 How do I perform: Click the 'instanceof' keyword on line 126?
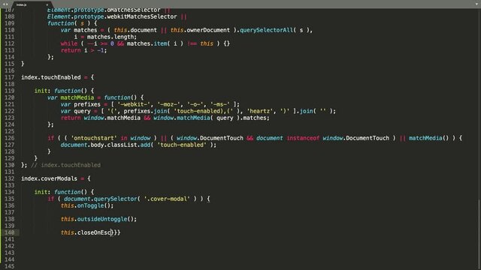pyautogui.click(x=303, y=138)
